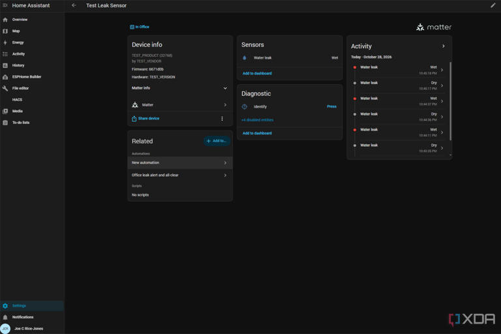Viewport: 501px width, 334px height.
Task: Click the Share device button
Action: [x=145, y=119]
